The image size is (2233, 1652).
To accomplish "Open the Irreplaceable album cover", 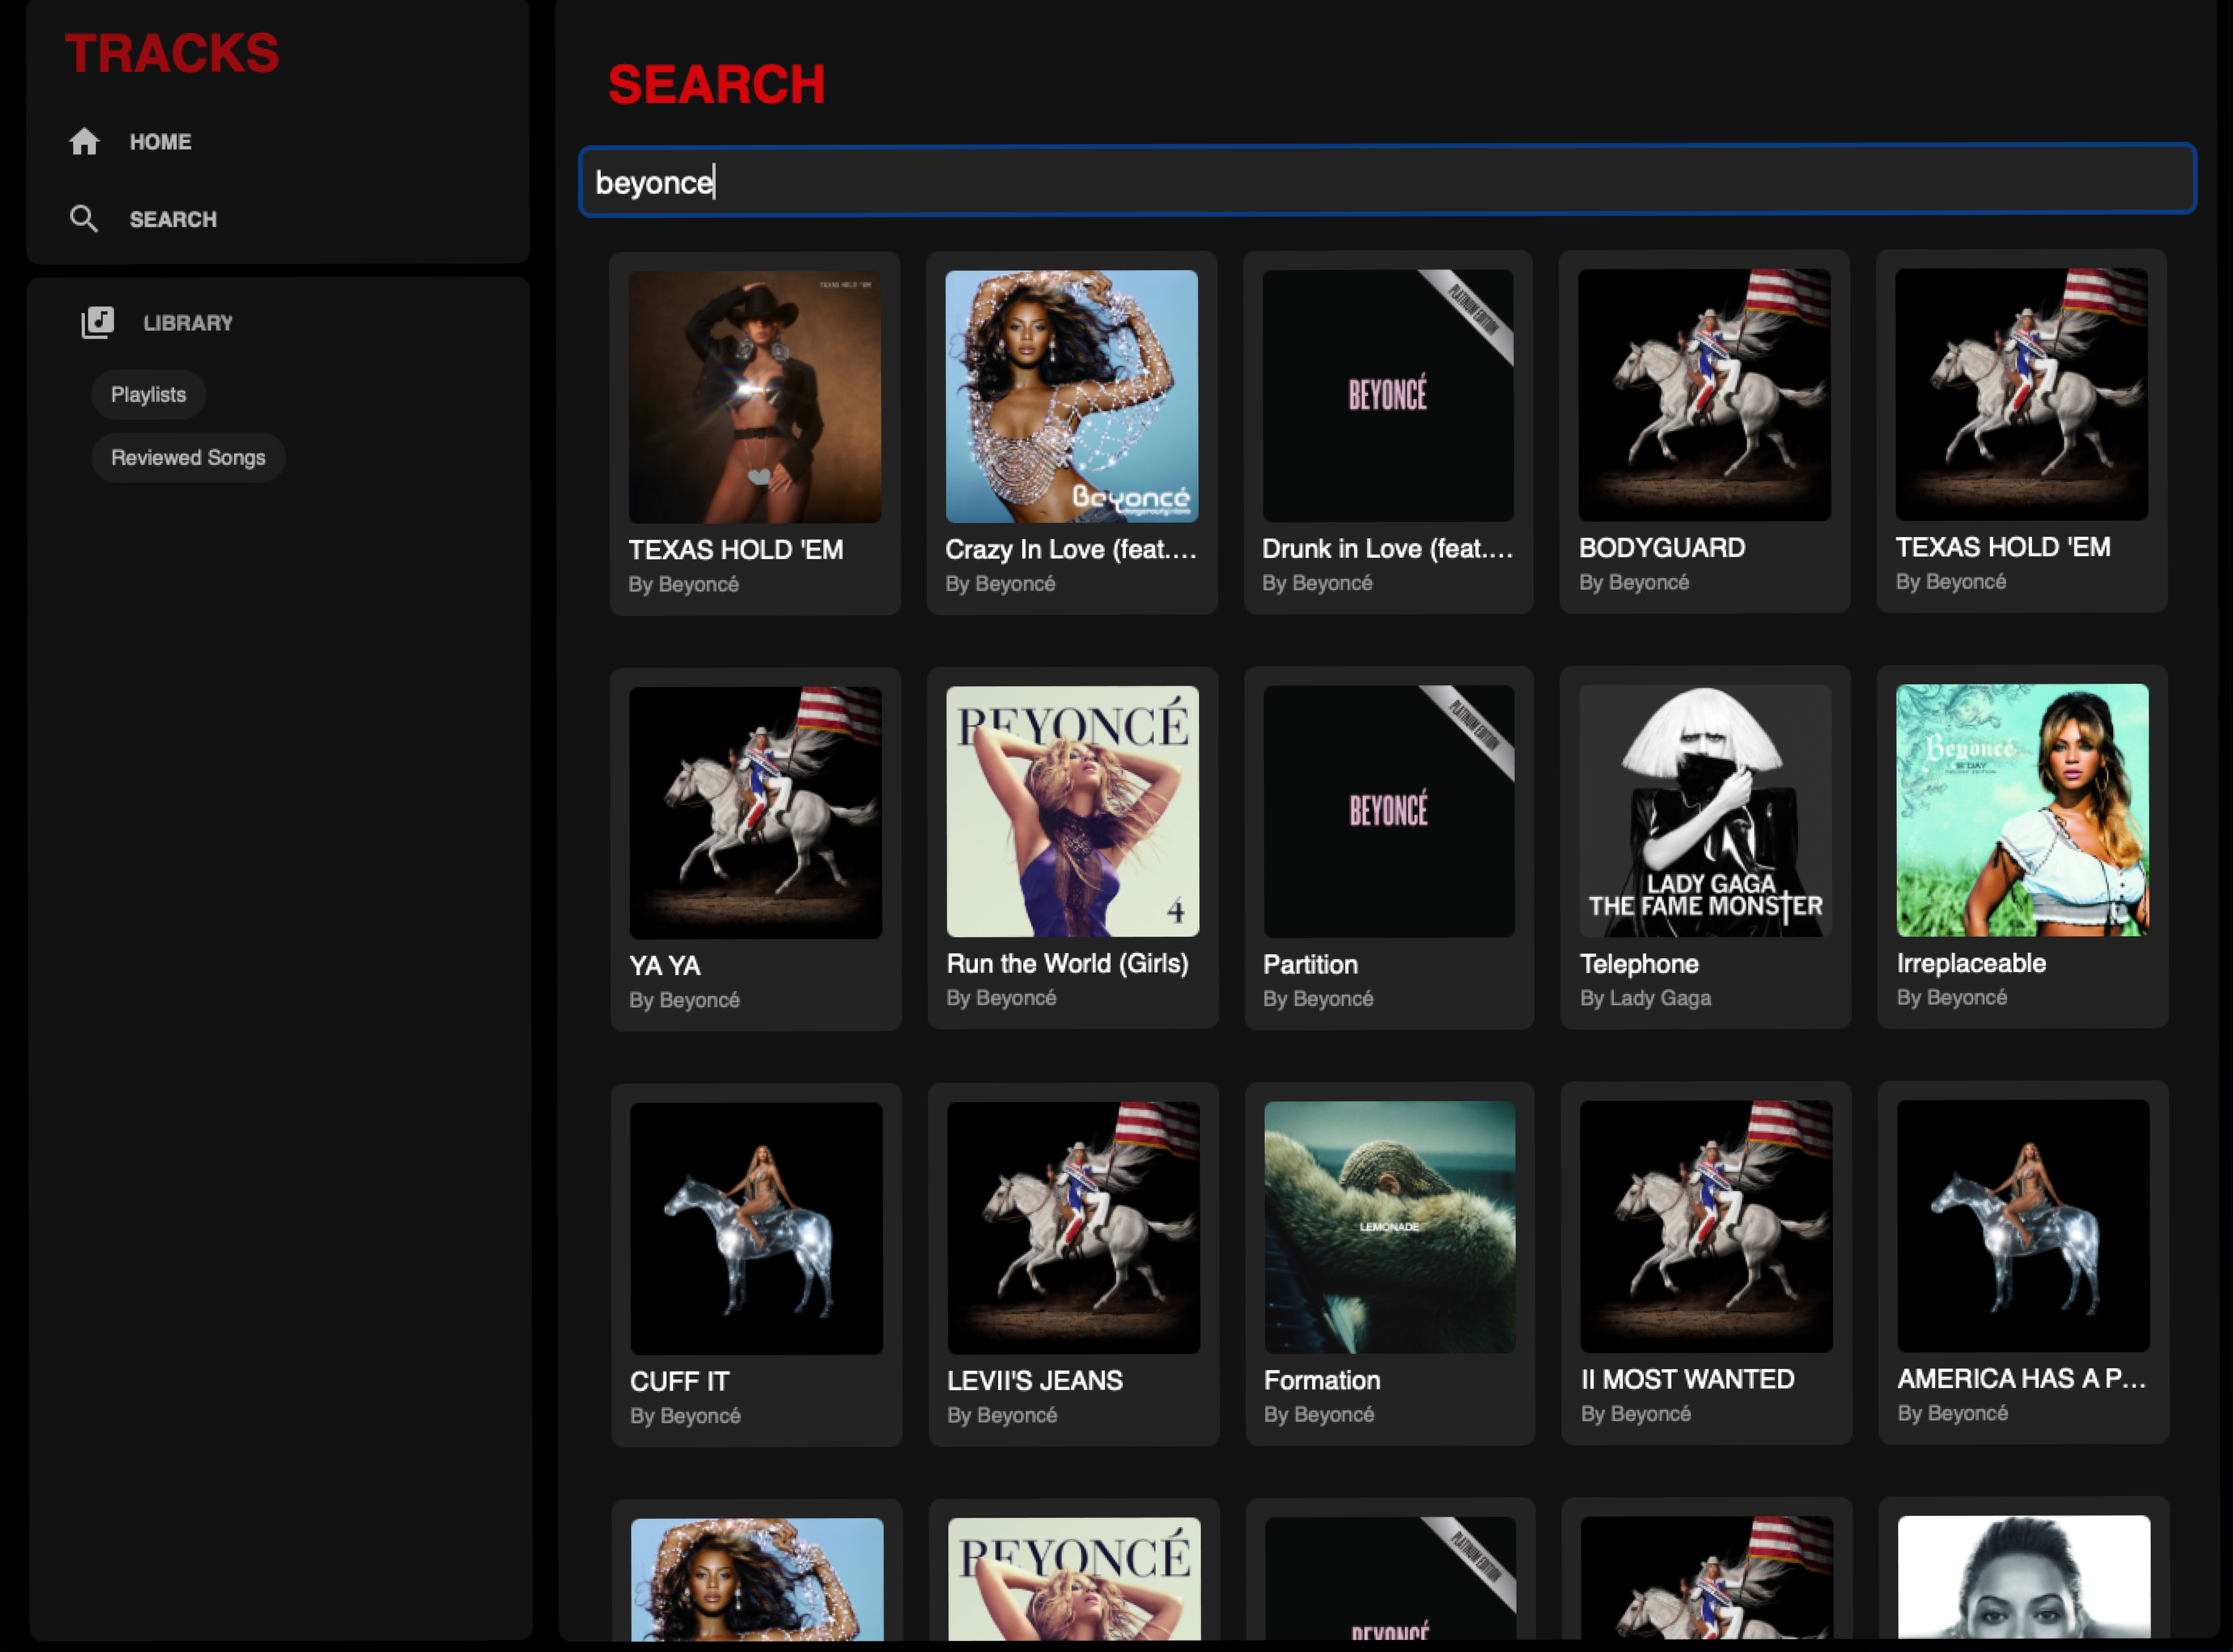I will (x=2022, y=810).
